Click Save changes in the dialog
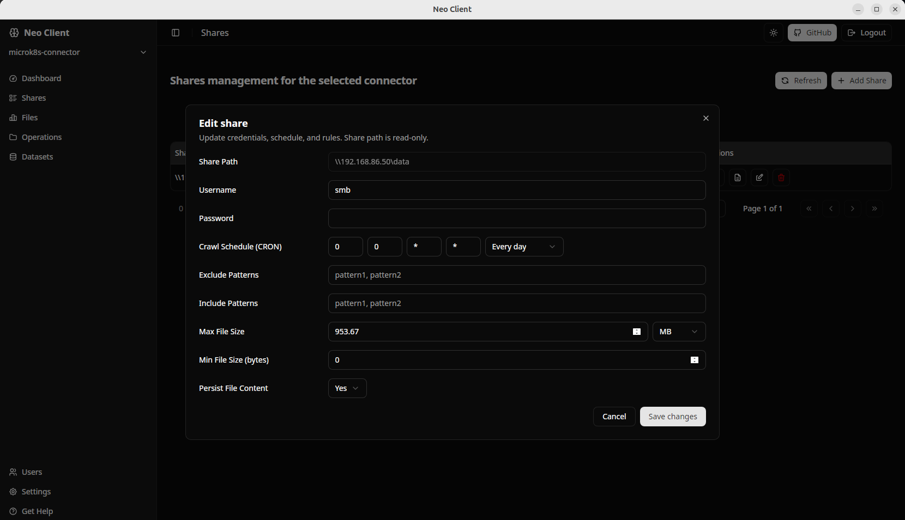The image size is (905, 520). pyautogui.click(x=672, y=416)
